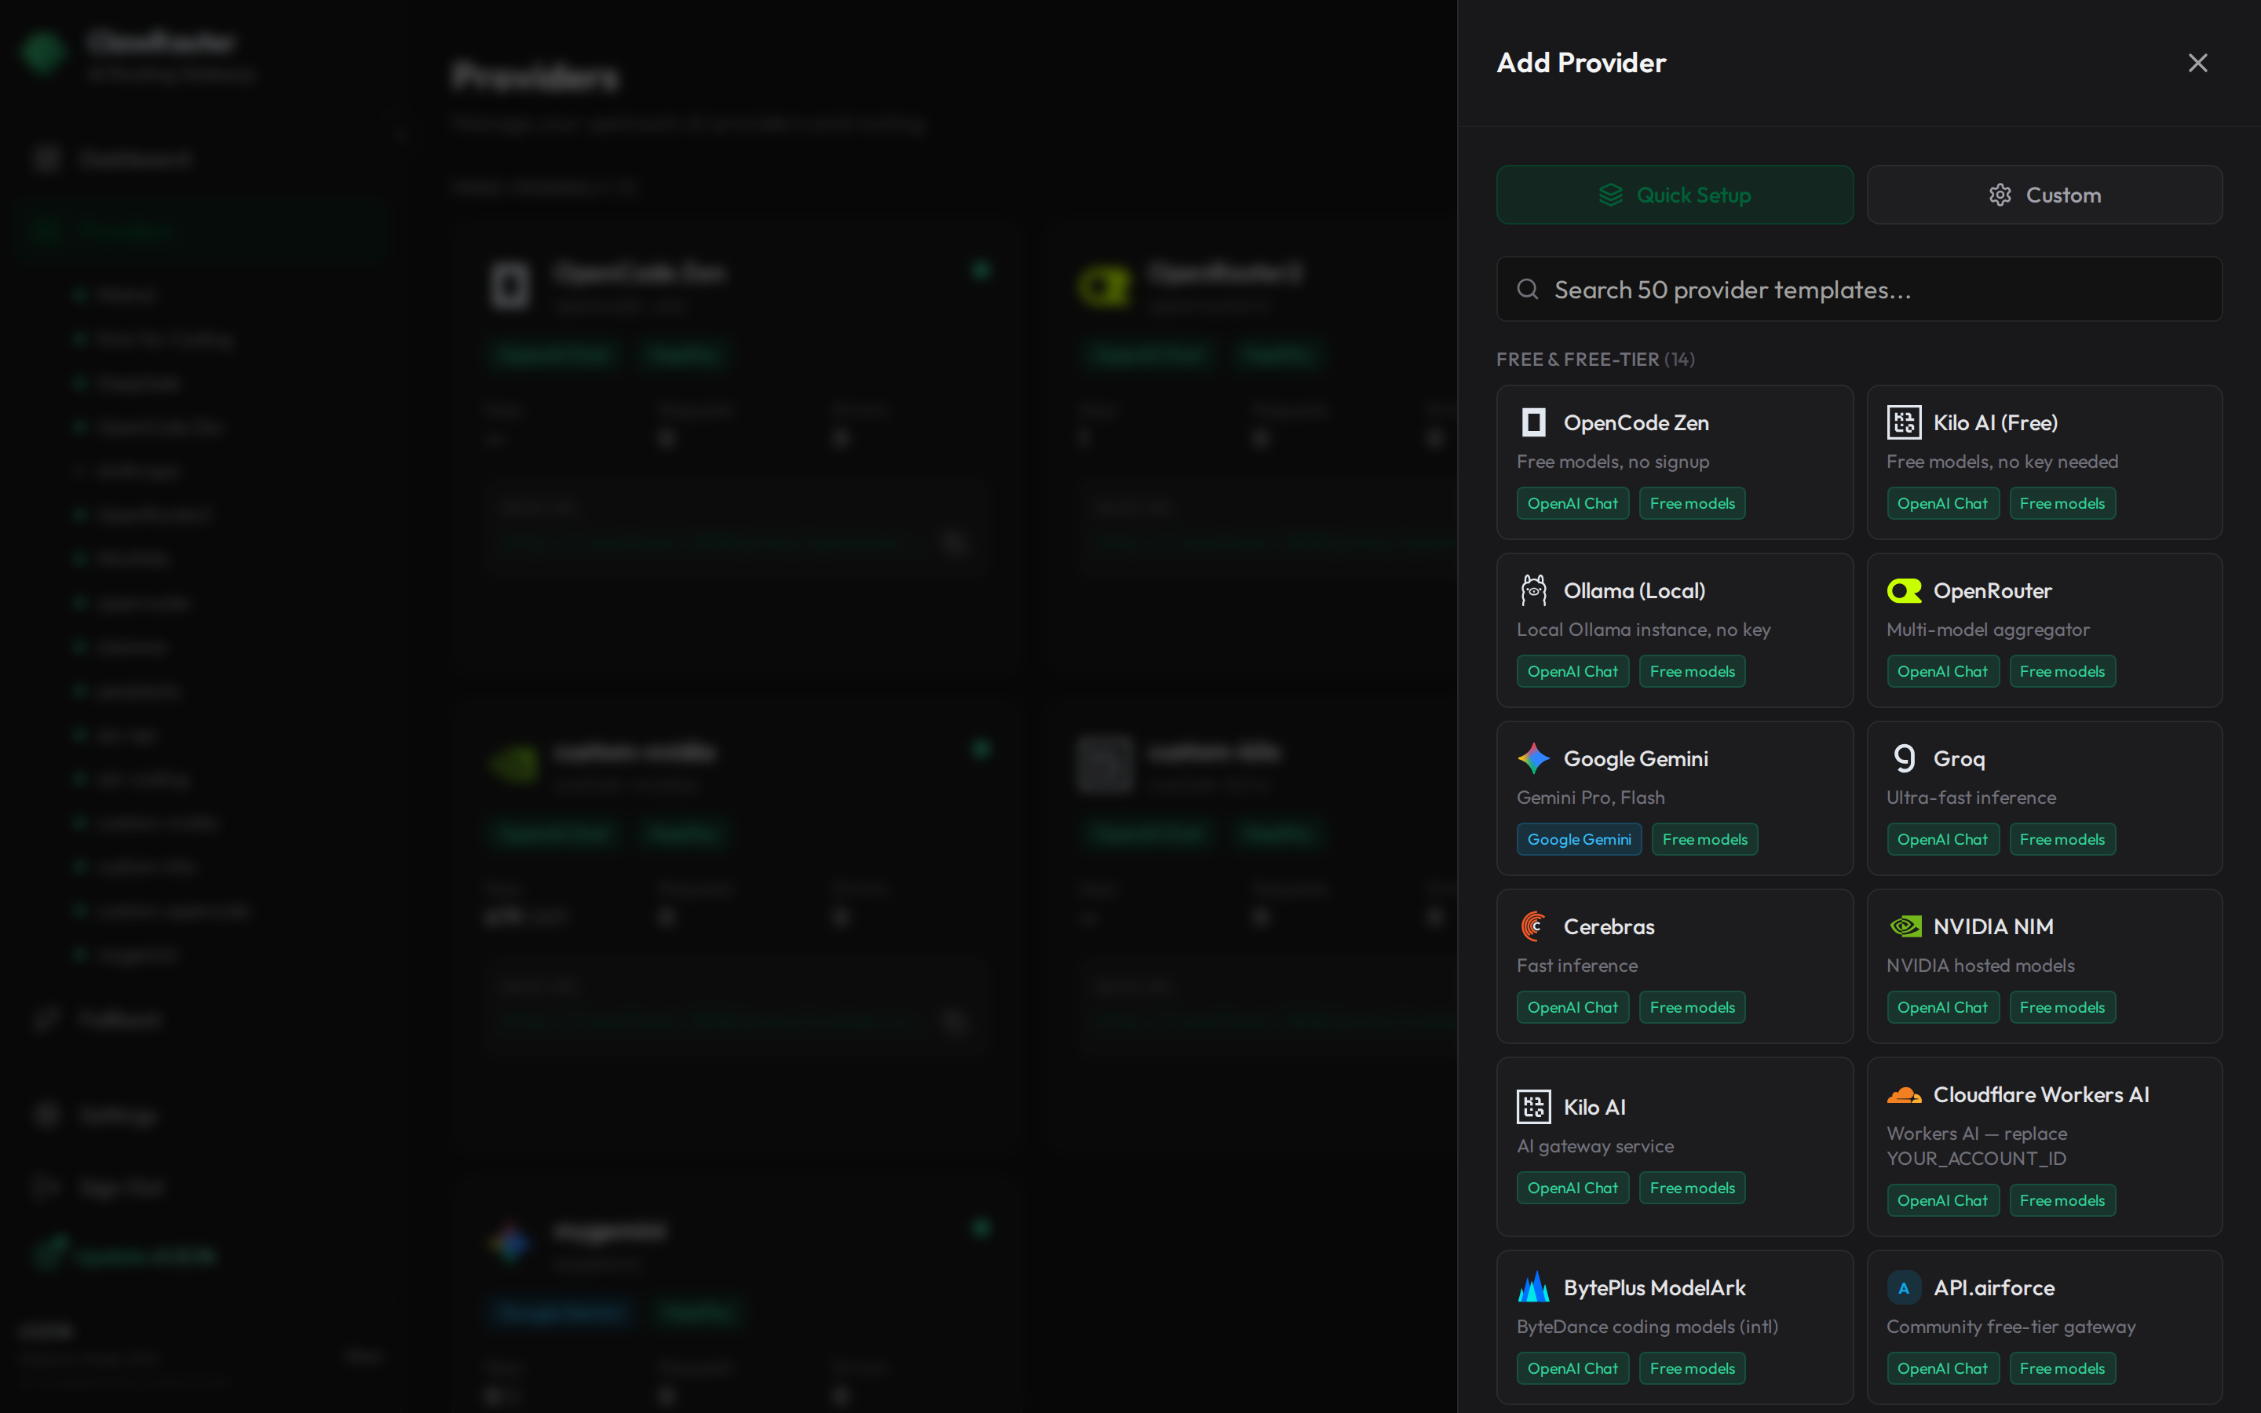The width and height of the screenshot is (2261, 1413).
Task: Click the OpenRouter green logo icon
Action: (1903, 590)
